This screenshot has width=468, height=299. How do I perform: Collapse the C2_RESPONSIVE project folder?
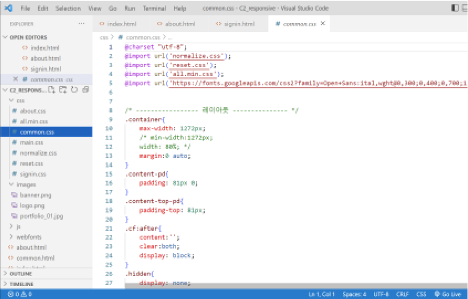(25, 90)
